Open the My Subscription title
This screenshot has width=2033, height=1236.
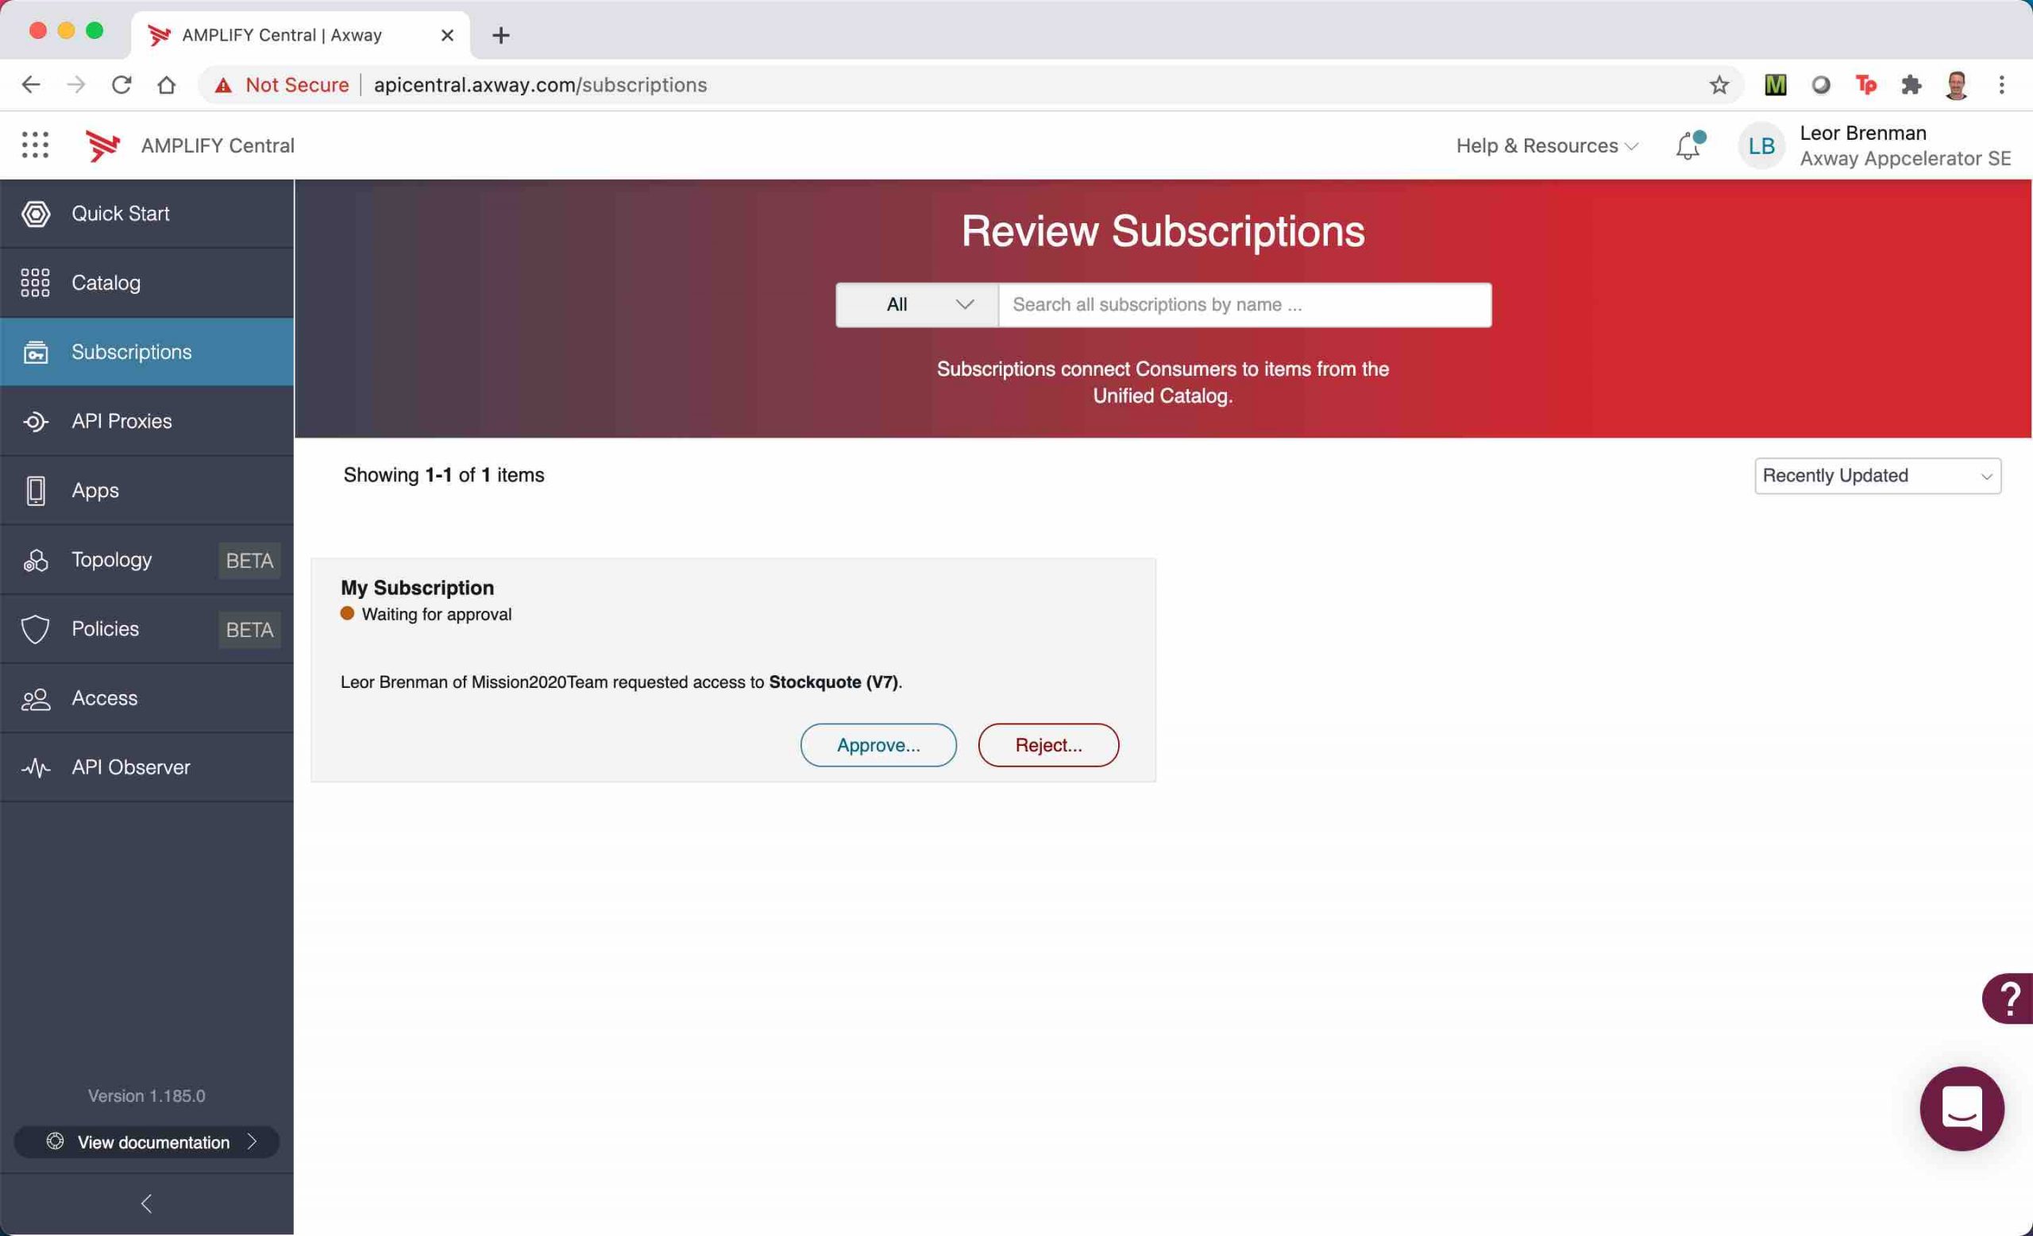(x=418, y=588)
